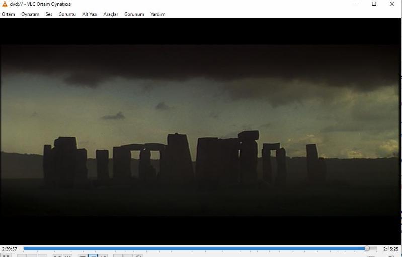The height and width of the screenshot is (257, 402).
Task: Toggle remaining time on the 2:45:25 label
Action: coord(390,249)
